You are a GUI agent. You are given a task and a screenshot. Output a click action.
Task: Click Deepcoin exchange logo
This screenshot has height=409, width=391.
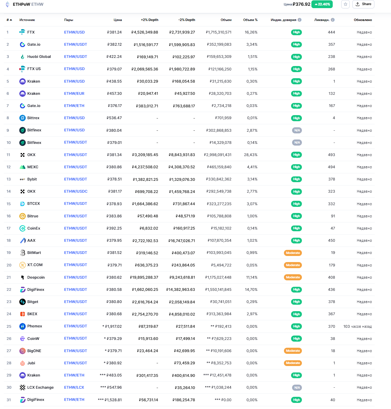pos(22,277)
